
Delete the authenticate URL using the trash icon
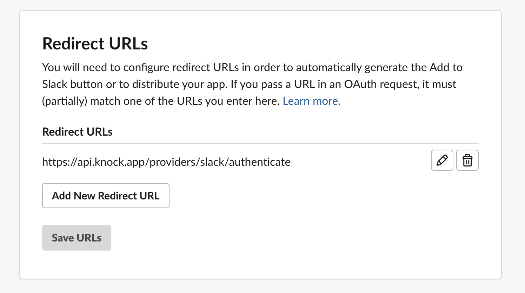pos(467,160)
